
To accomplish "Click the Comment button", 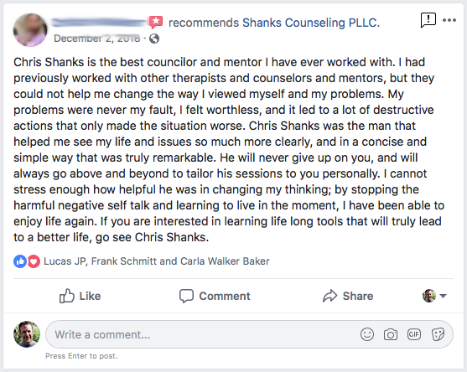I will [x=215, y=296].
